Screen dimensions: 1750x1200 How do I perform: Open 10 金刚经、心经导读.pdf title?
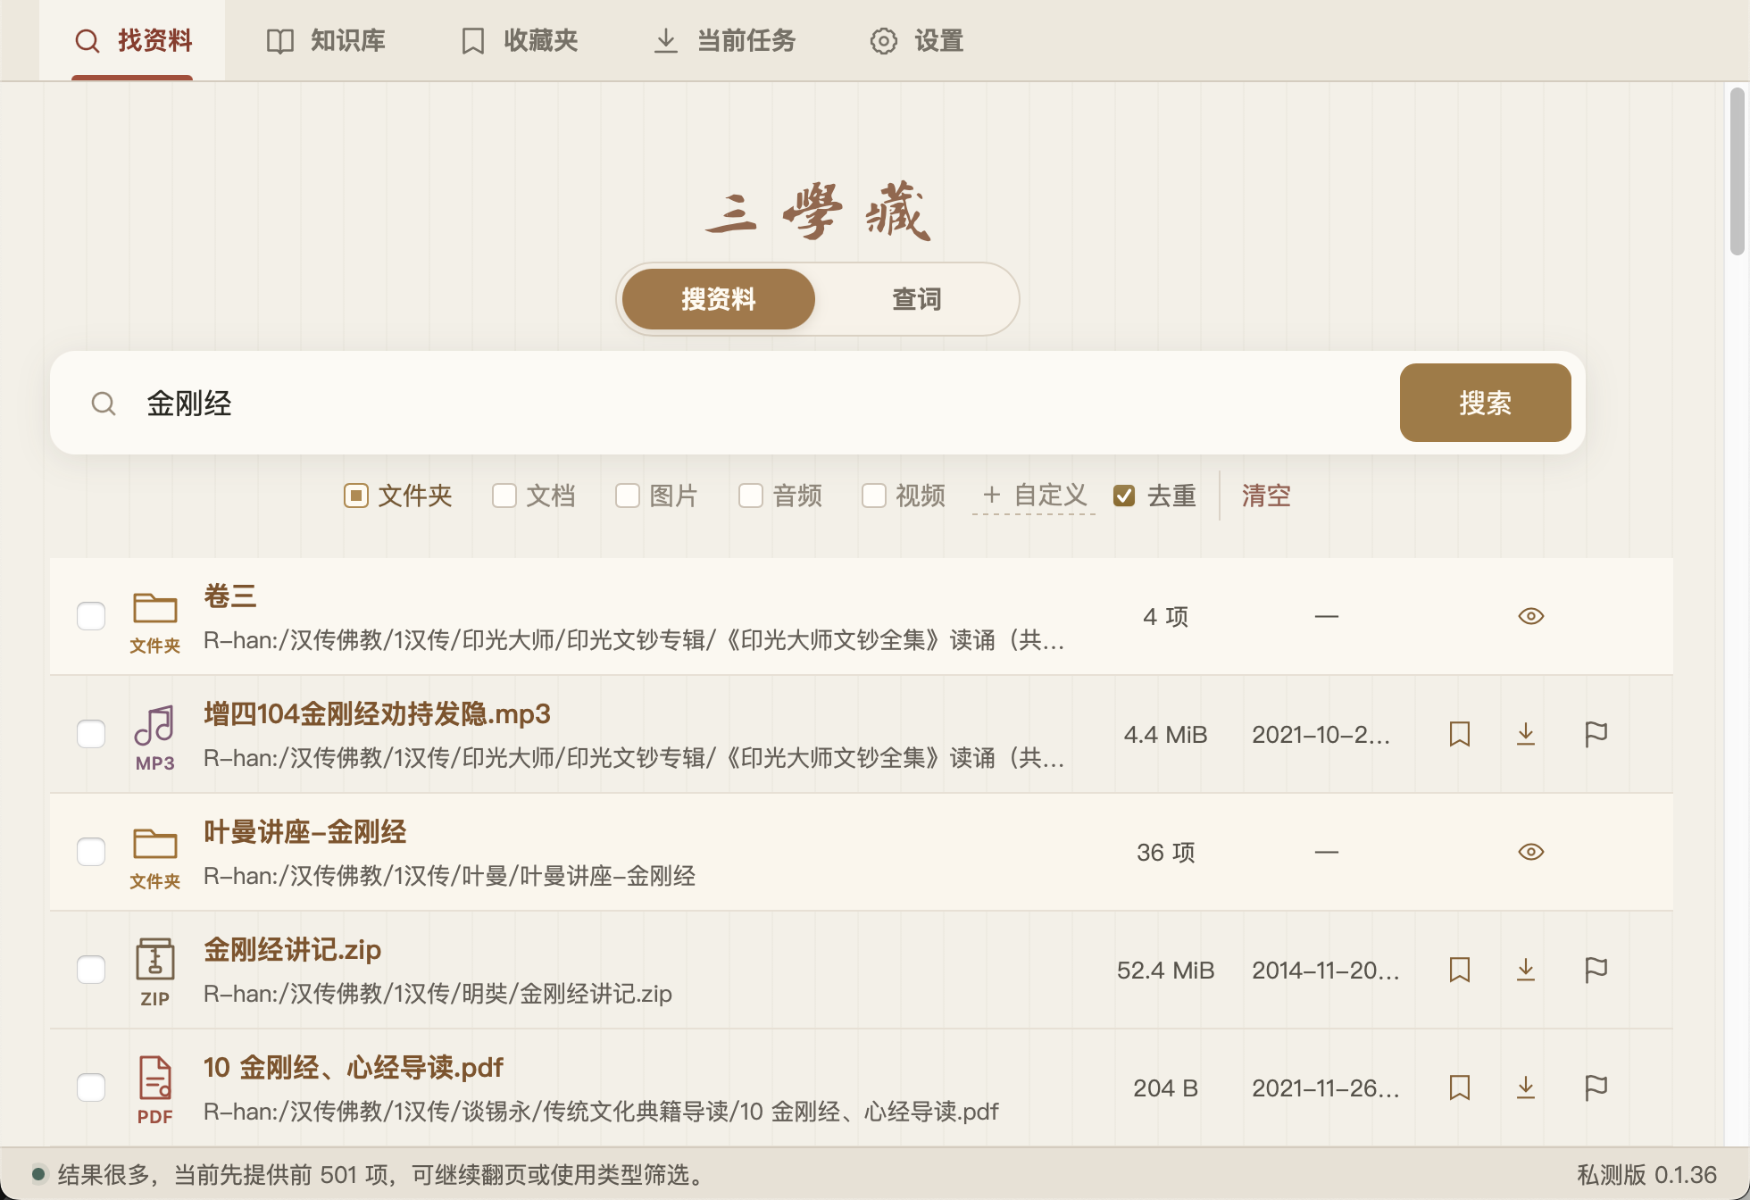point(354,1067)
